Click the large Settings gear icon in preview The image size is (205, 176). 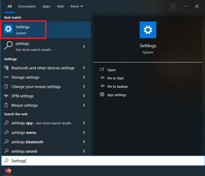click(x=148, y=30)
